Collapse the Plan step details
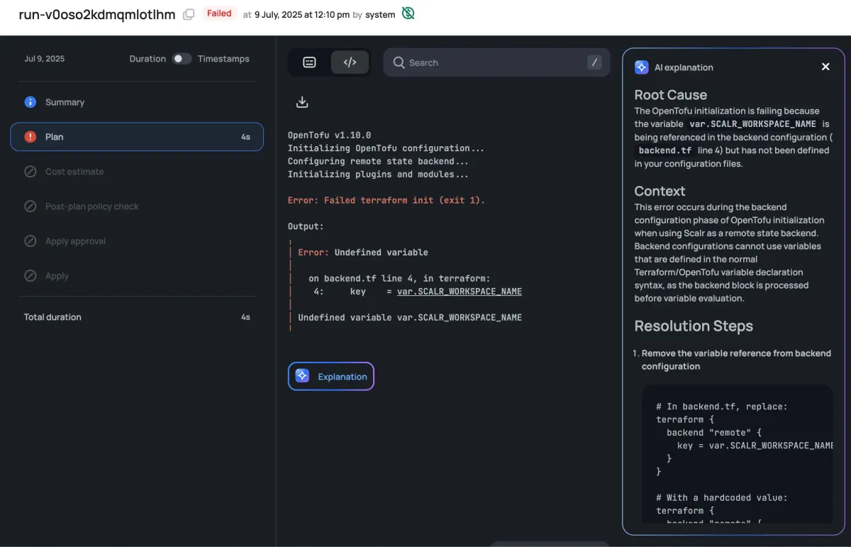 [x=136, y=136]
